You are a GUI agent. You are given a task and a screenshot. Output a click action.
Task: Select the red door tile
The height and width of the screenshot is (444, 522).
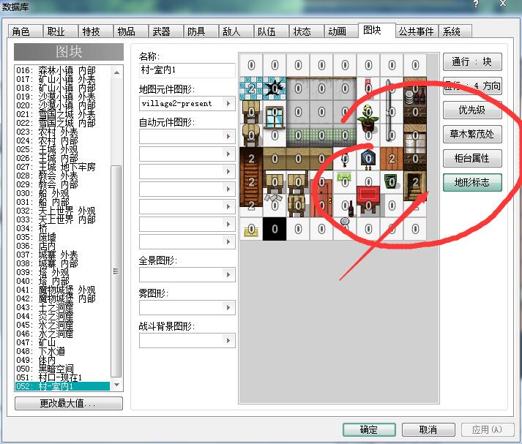(x=321, y=198)
